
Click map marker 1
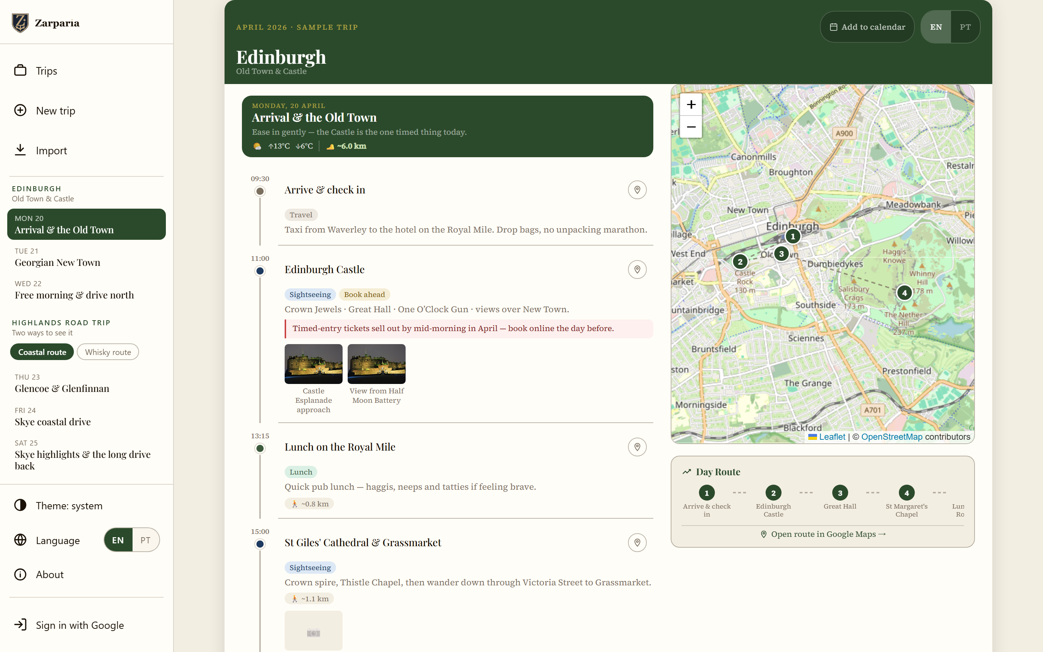coord(793,236)
